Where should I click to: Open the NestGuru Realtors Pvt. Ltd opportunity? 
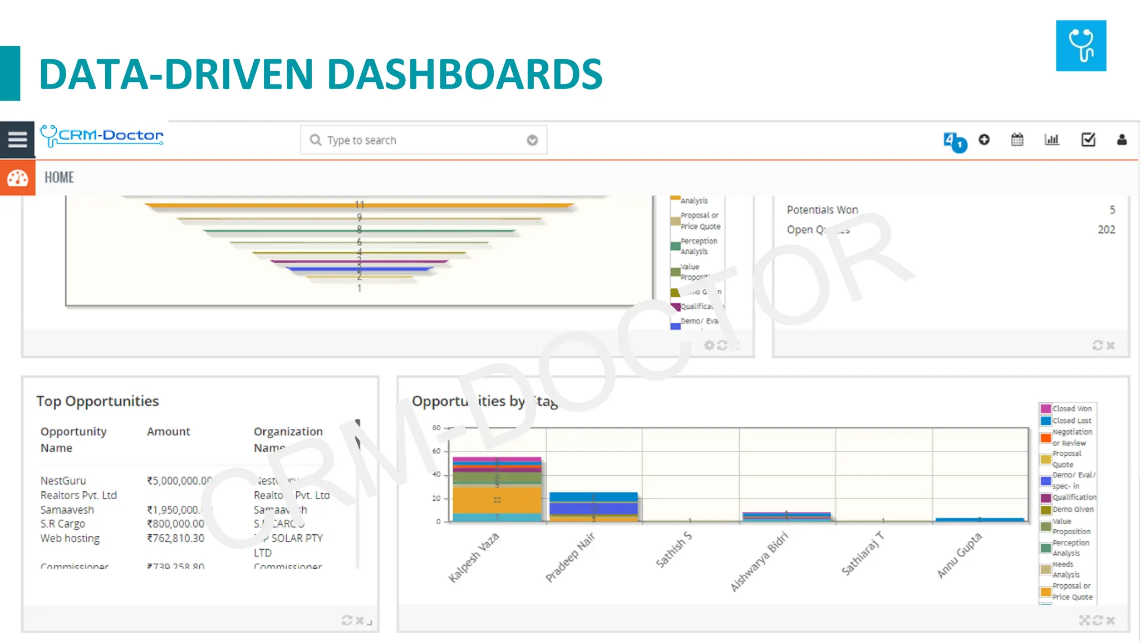click(78, 487)
